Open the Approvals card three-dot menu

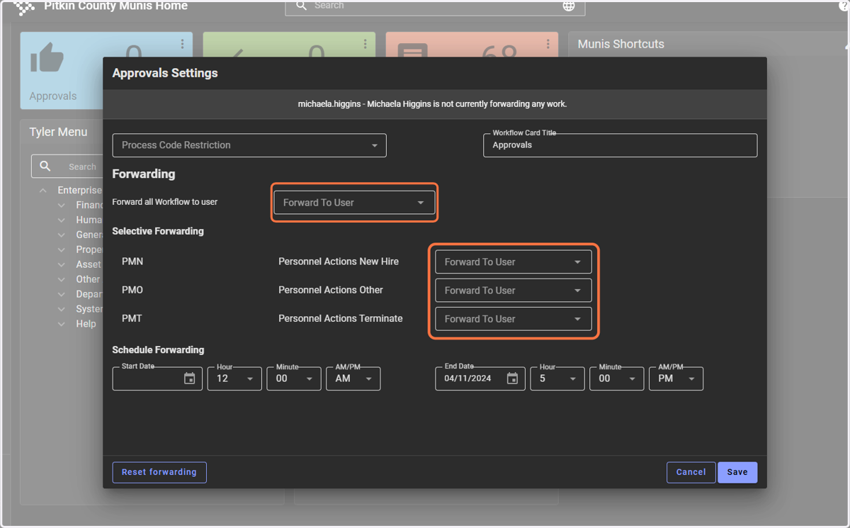point(182,44)
